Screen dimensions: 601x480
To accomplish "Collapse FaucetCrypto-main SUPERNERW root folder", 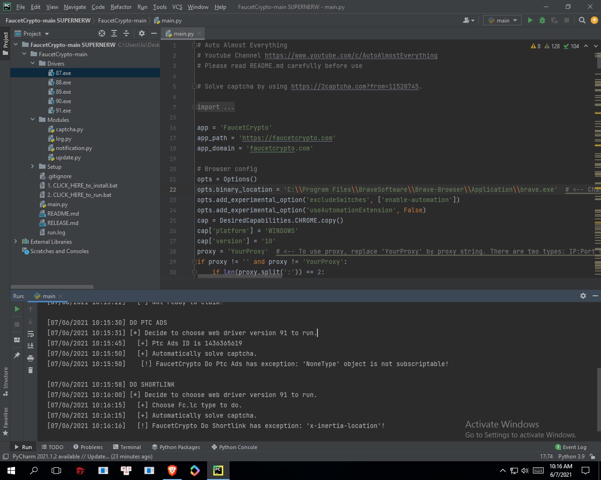I will [x=16, y=45].
